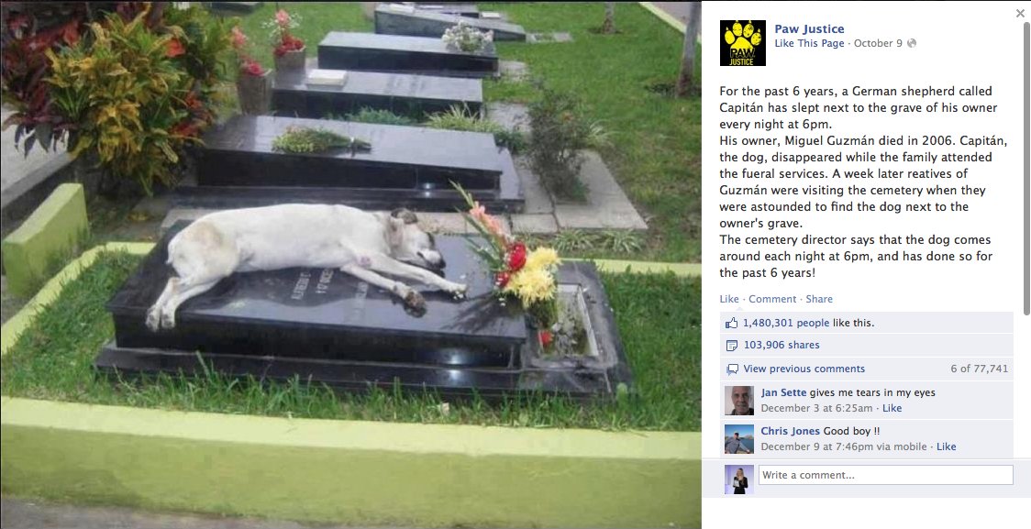Click your avatar beside the comment box

click(x=739, y=479)
